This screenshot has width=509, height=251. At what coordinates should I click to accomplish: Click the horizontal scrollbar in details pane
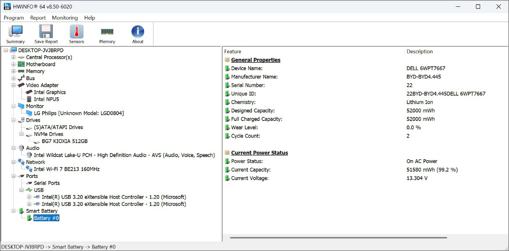point(338,237)
